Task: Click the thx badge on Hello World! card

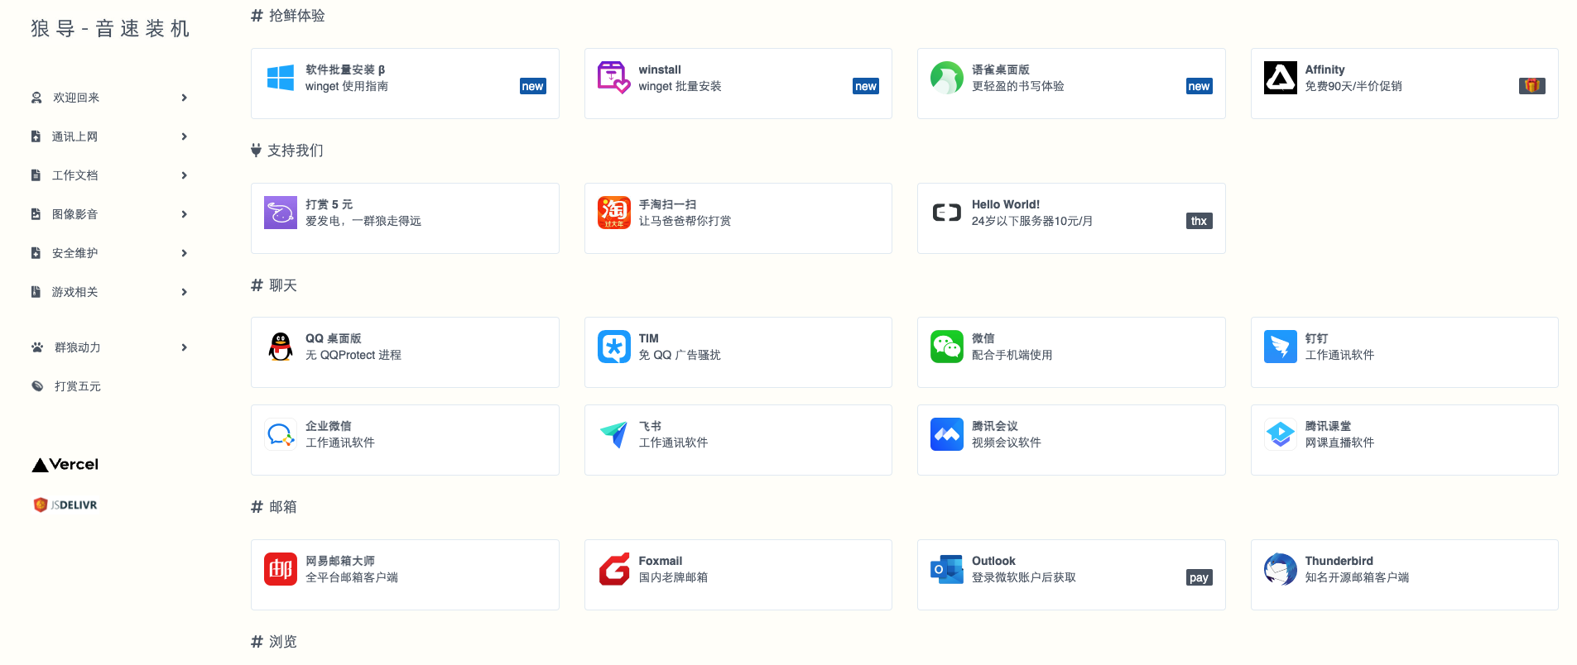Action: coord(1199,221)
